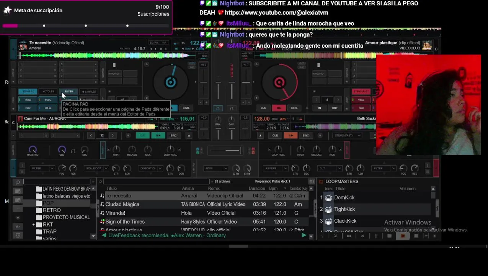
Task: Set loop IN point on right deck
Action: (x=320, y=108)
